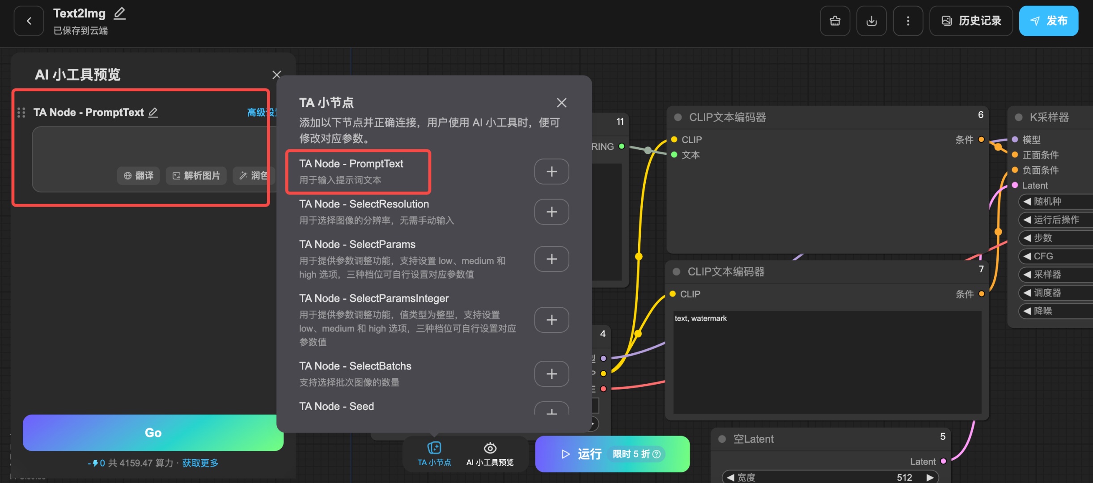Click the 获取更多 link
Viewport: 1093px width, 483px height.
[x=200, y=463]
